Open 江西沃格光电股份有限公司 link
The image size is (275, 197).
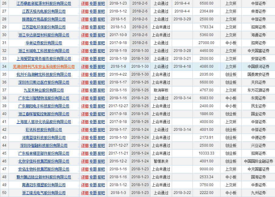[x=44, y=12]
